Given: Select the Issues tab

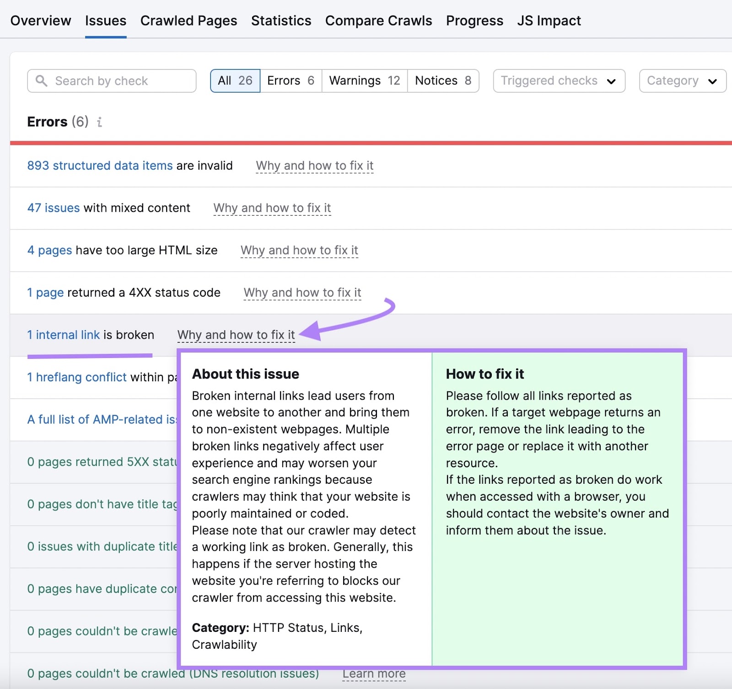Looking at the screenshot, I should 106,21.
